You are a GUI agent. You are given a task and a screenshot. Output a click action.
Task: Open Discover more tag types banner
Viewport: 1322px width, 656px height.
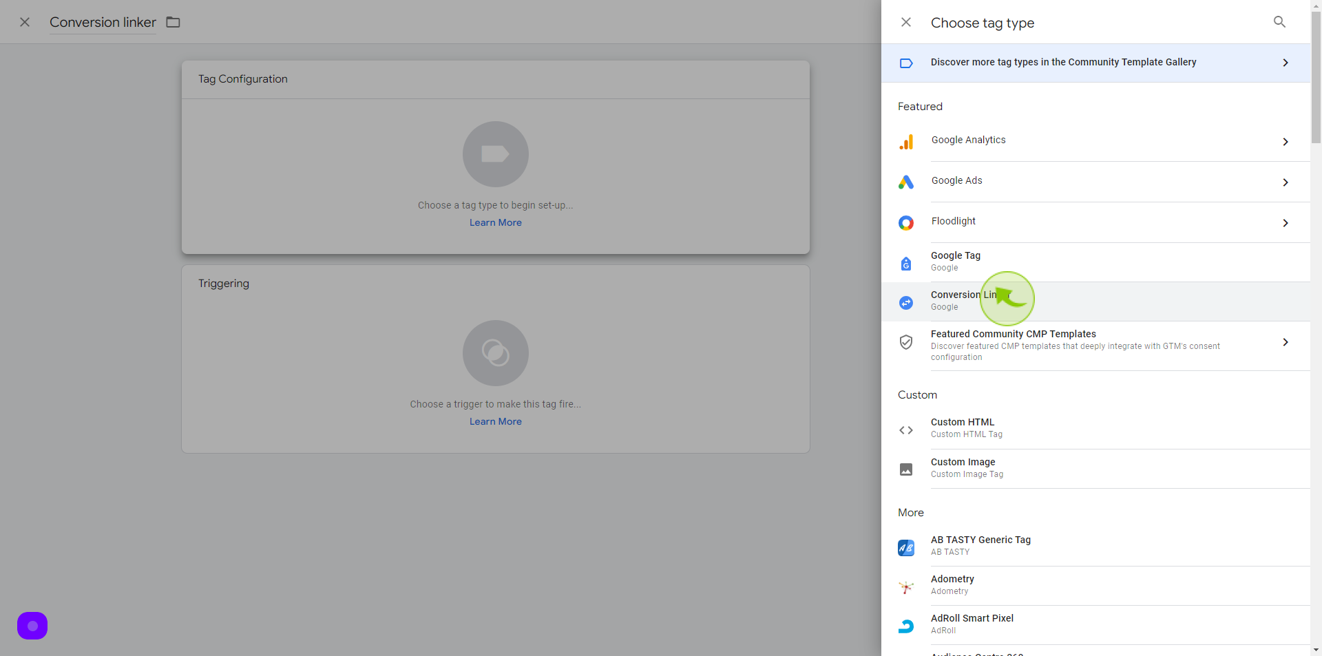1095,63
